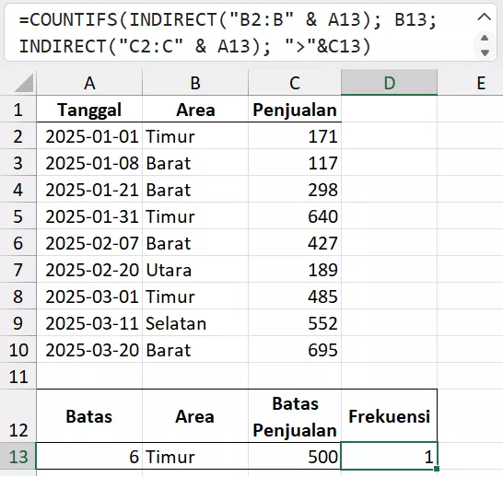The height and width of the screenshot is (477, 503).
Task: Click the date cell 2025-01-08
Action: [x=89, y=163]
